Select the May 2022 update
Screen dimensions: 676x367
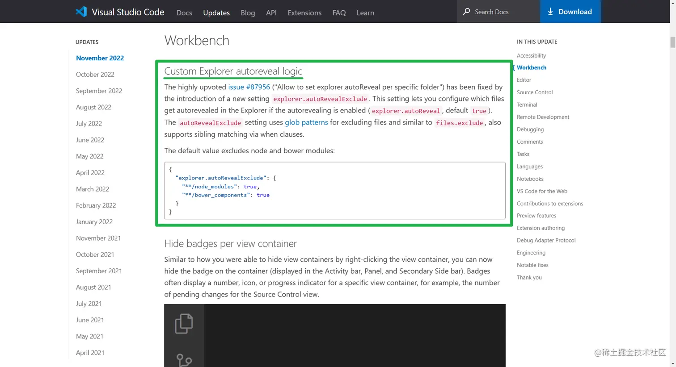tap(89, 156)
